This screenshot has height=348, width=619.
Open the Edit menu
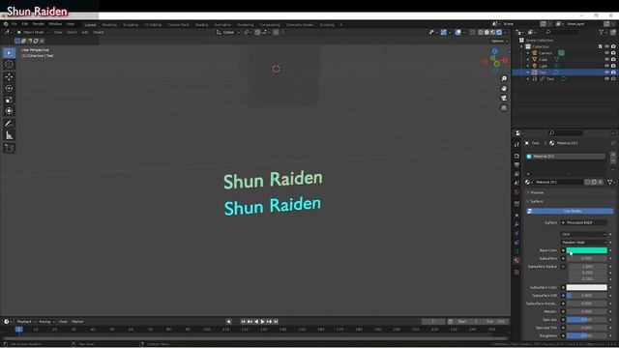point(25,24)
